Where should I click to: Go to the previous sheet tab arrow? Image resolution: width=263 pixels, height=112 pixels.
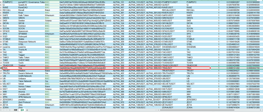pos(4,110)
